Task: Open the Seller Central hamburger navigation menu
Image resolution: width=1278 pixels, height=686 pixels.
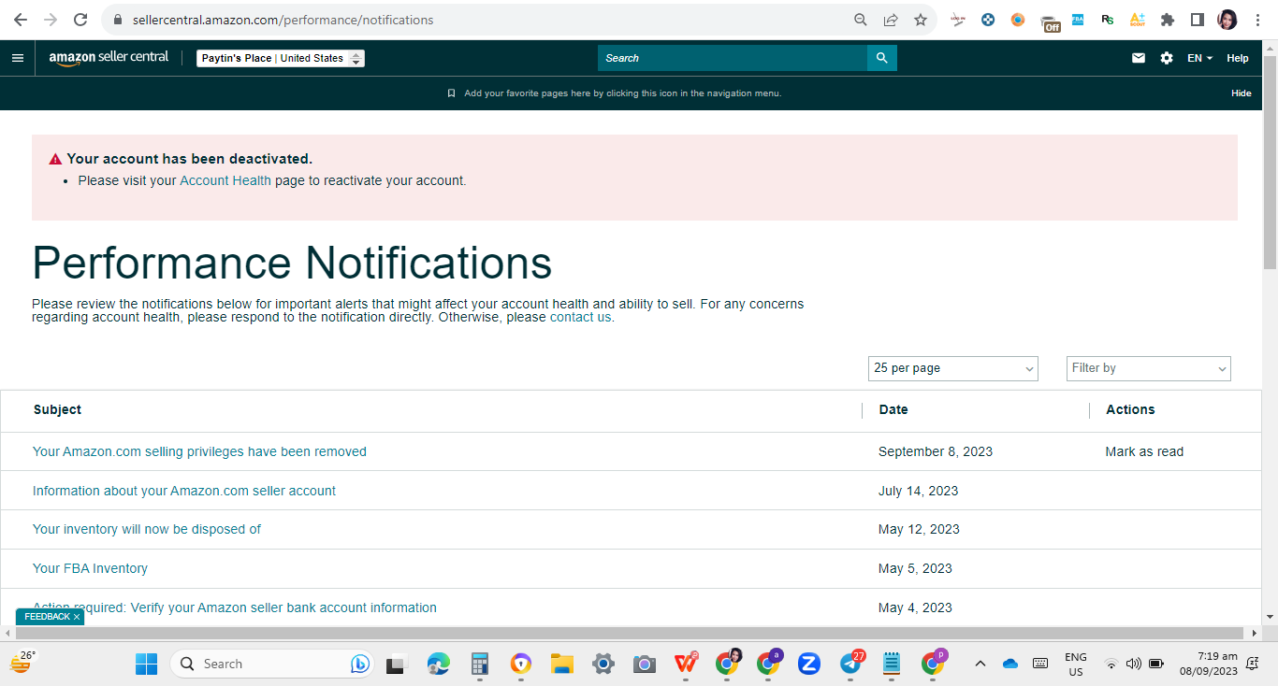Action: click(x=18, y=58)
